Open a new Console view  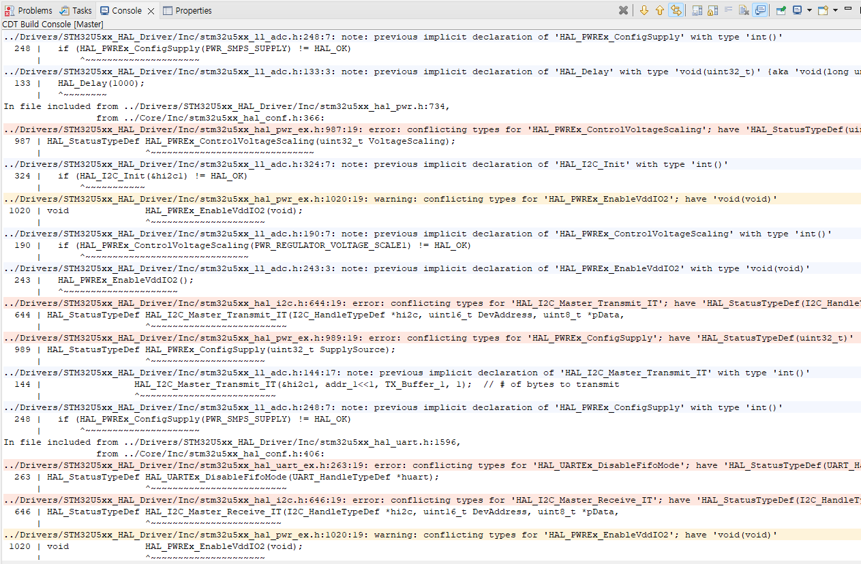click(823, 10)
